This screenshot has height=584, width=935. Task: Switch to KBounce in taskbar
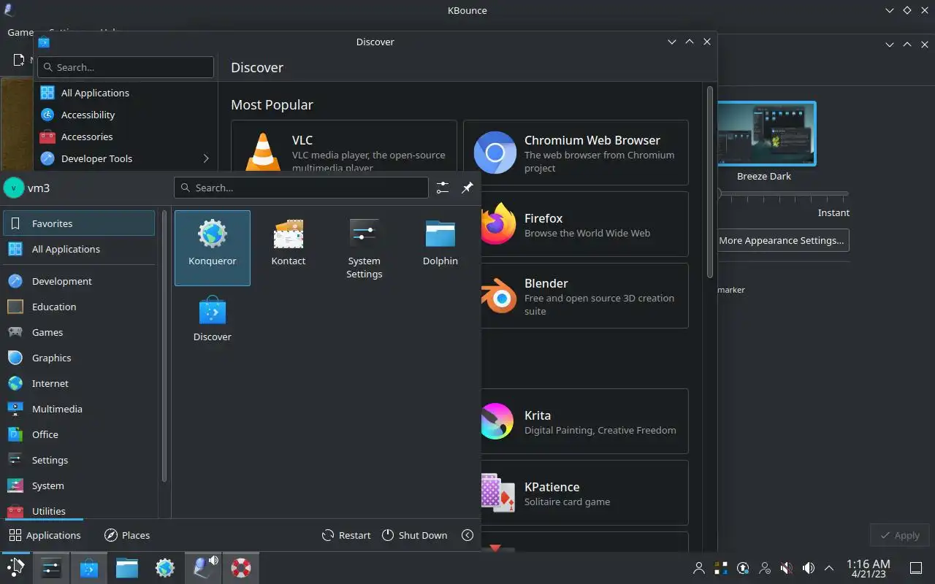(x=203, y=567)
